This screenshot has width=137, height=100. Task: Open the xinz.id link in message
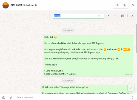tap(103, 49)
